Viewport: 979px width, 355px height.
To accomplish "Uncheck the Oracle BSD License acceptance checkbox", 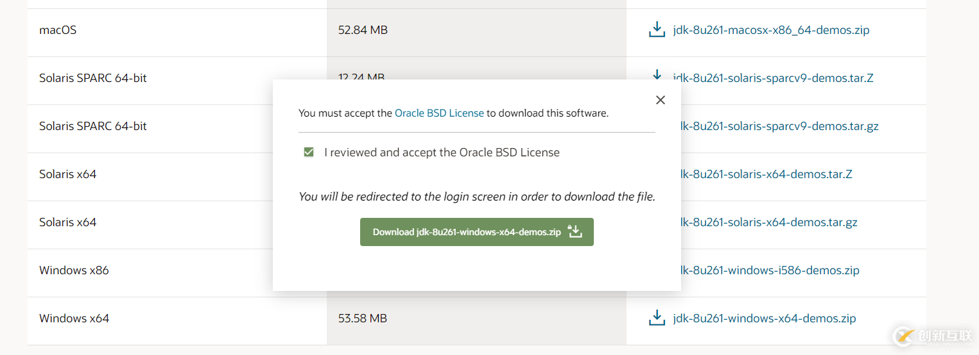I will (x=309, y=153).
